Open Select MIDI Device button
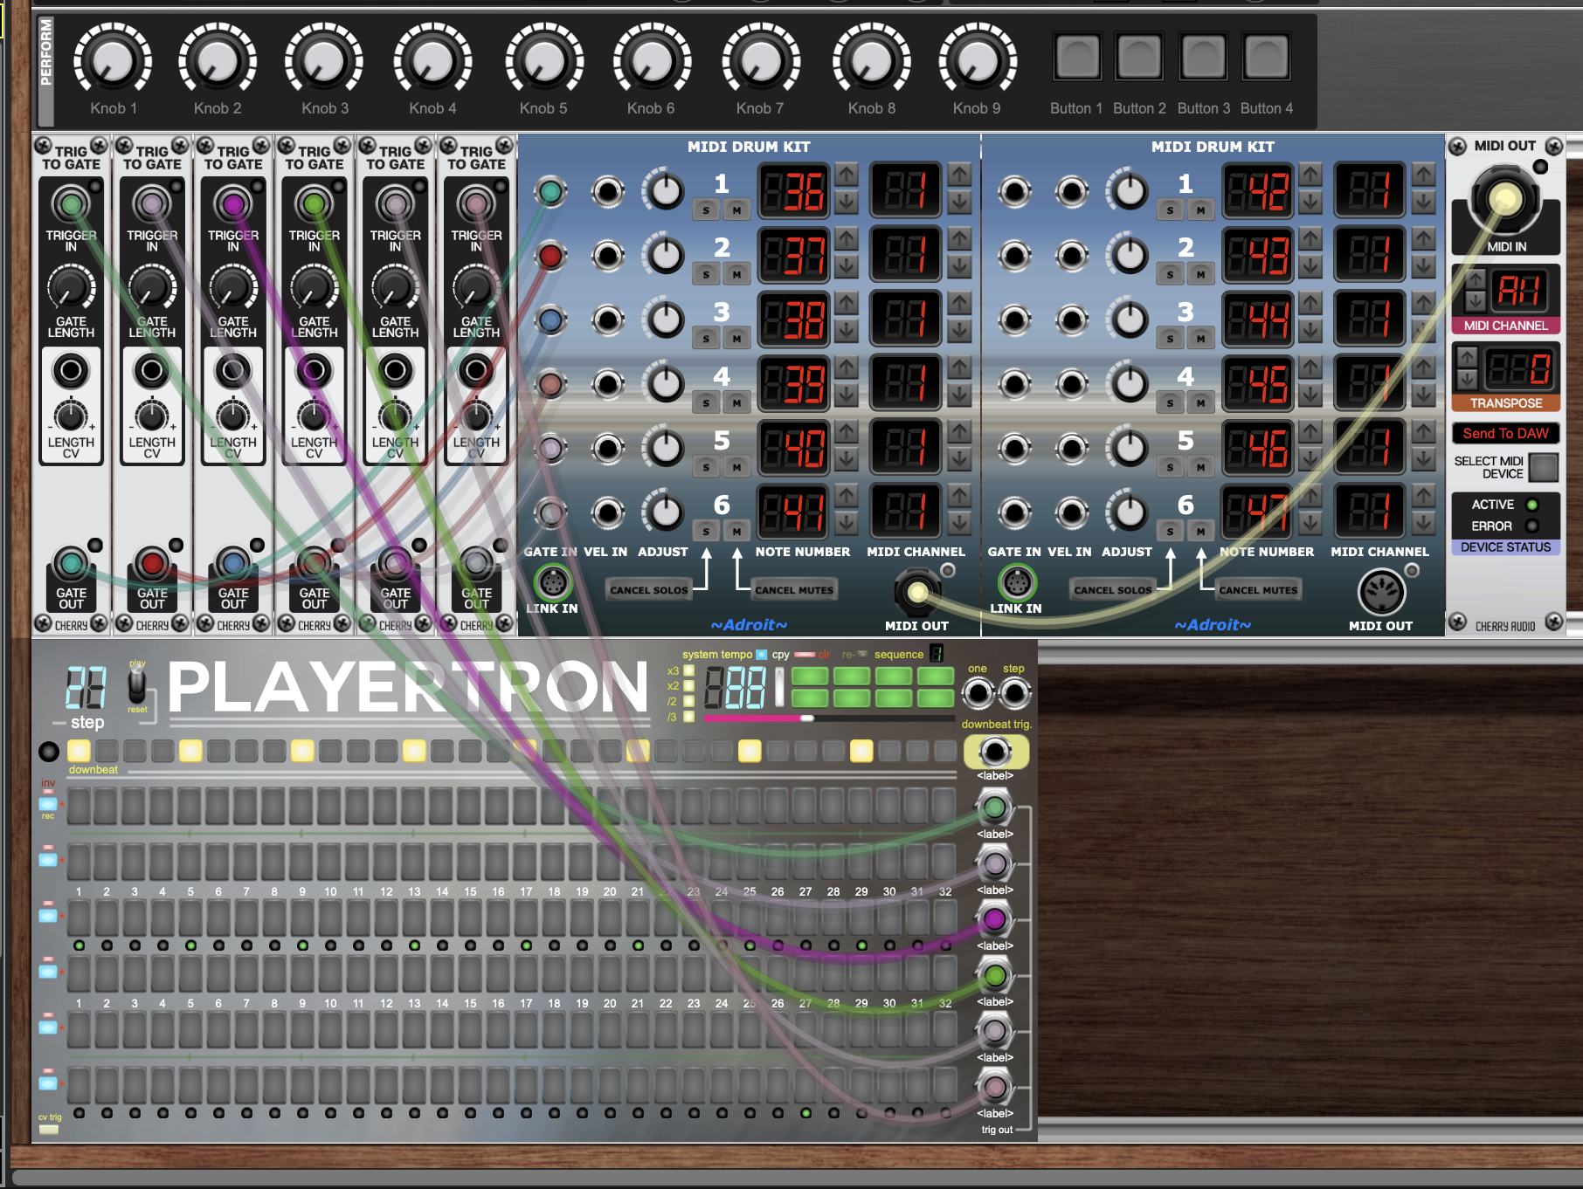The width and height of the screenshot is (1583, 1189). coord(1544,467)
